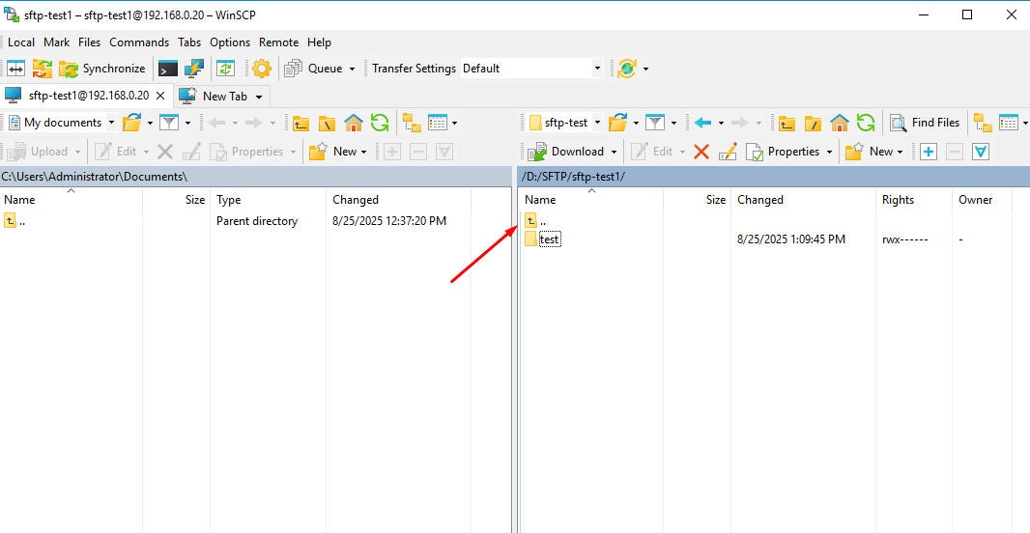Expand the New Tab dropdown arrow
This screenshot has width=1030, height=533.
coord(259,97)
